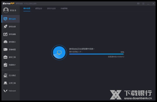The width and height of the screenshot is (157, 102).
Task: Open the 压力测试 stress test section
Action: point(11,75)
